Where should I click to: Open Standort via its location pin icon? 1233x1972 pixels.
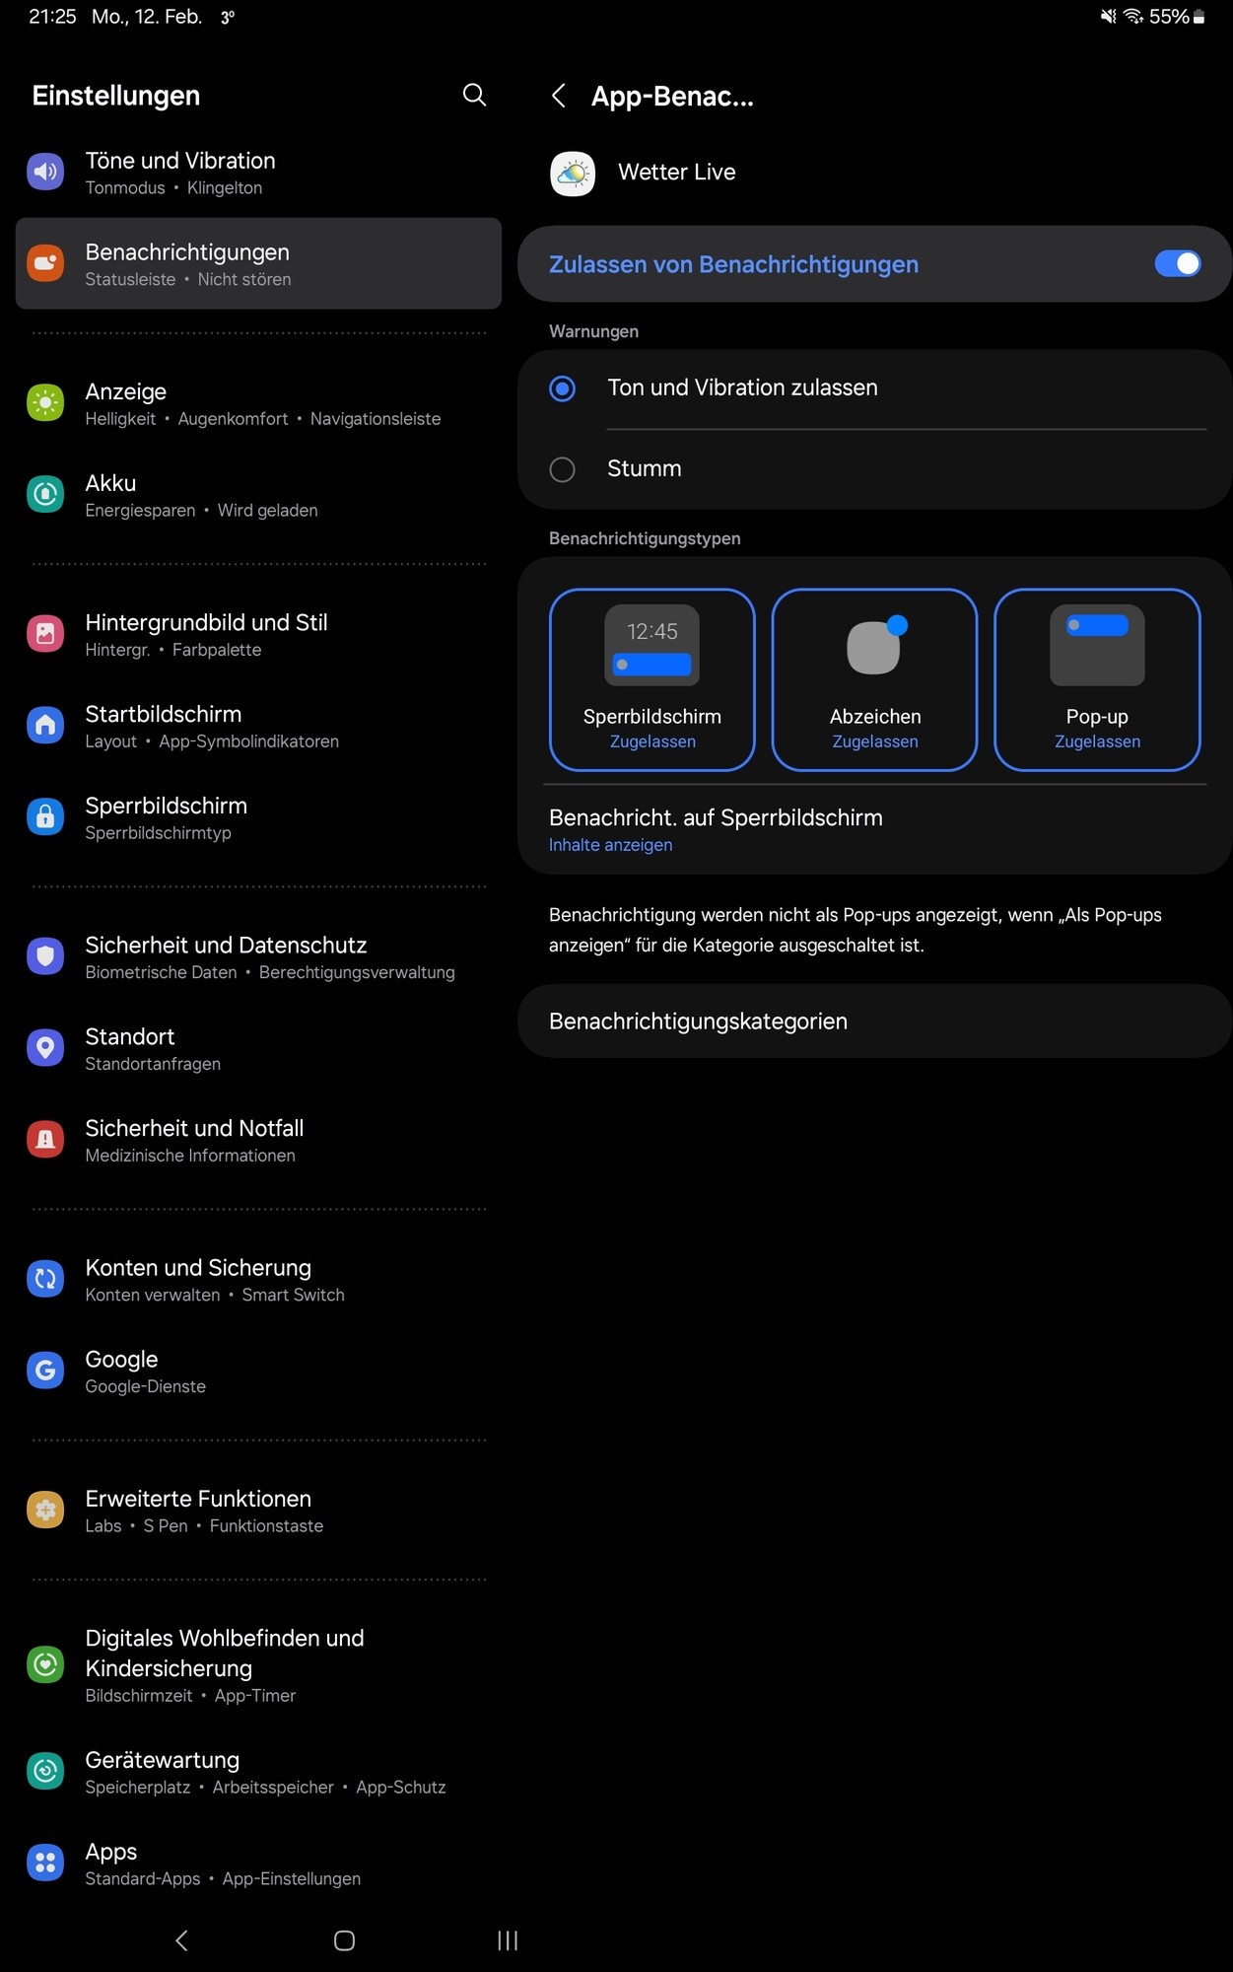(45, 1048)
